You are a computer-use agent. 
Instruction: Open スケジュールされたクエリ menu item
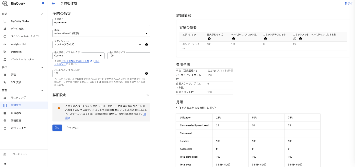[x=24, y=36]
